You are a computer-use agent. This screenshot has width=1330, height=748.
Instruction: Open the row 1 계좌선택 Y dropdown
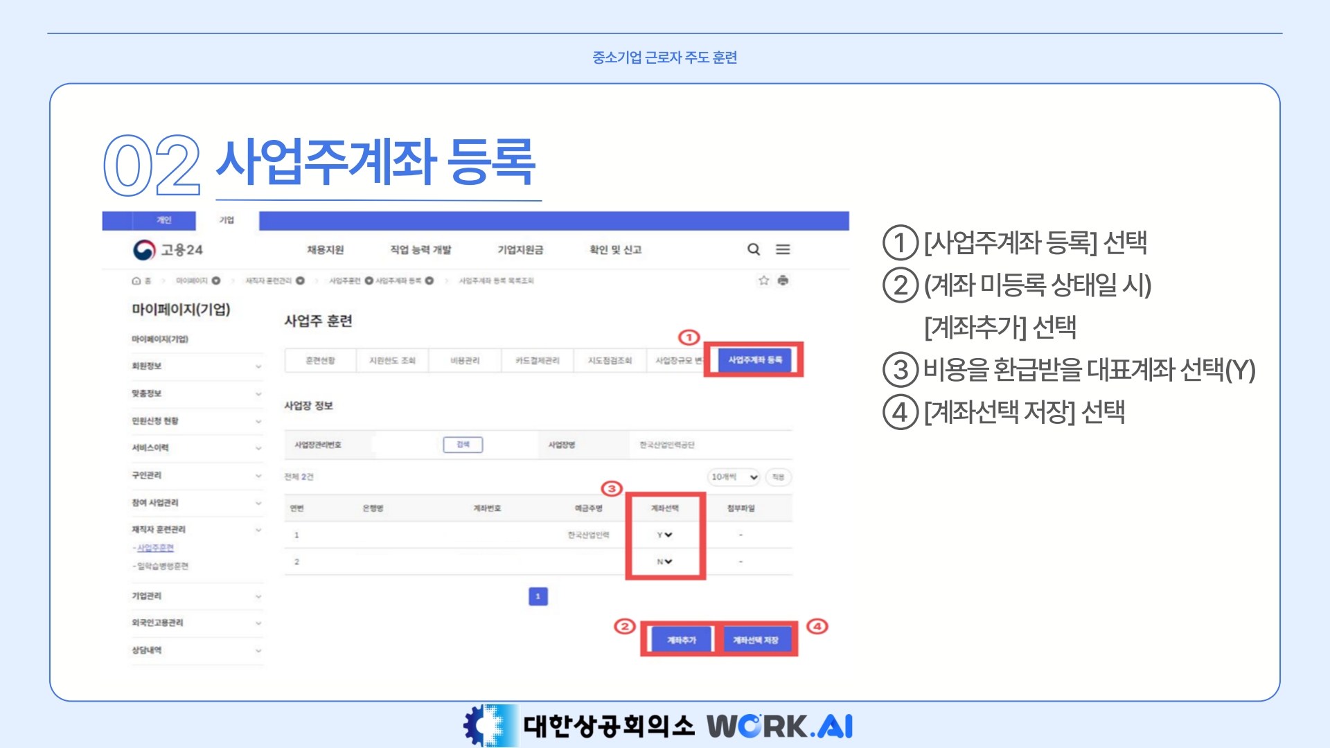pos(664,535)
